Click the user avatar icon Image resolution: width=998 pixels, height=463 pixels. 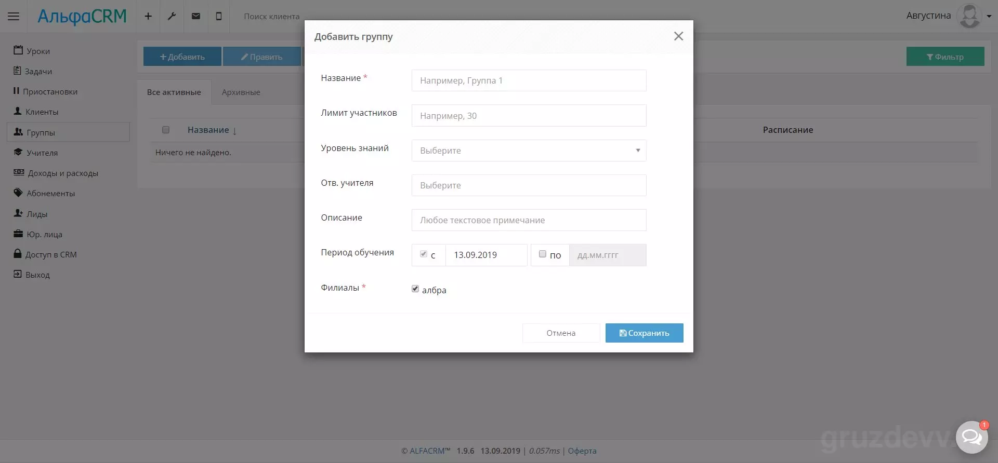tap(969, 16)
